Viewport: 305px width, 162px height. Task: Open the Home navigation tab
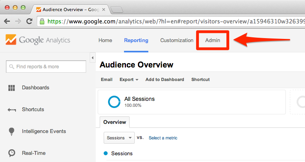click(105, 40)
